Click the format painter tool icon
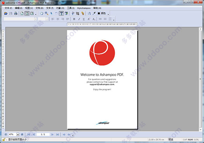The height and width of the screenshot is (143, 204). [73, 13]
